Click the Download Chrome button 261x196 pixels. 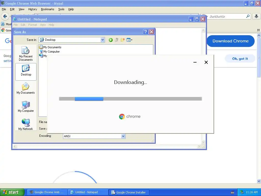[x=230, y=41]
